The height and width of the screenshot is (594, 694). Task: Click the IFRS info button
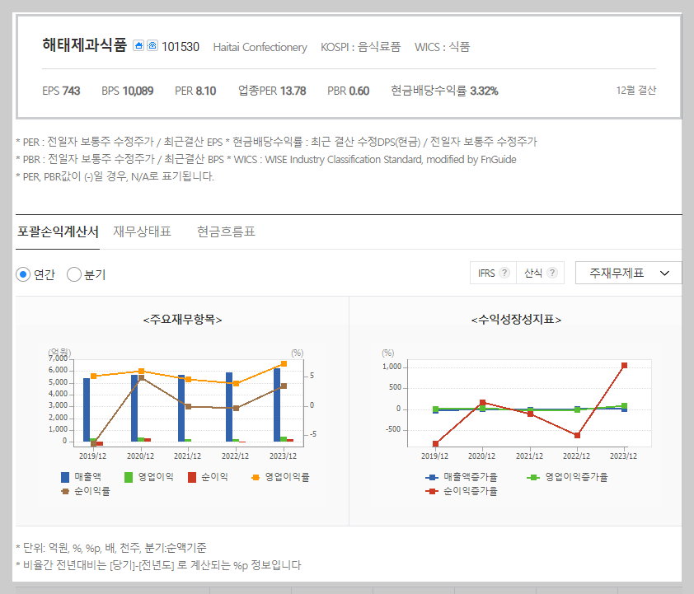(x=493, y=273)
